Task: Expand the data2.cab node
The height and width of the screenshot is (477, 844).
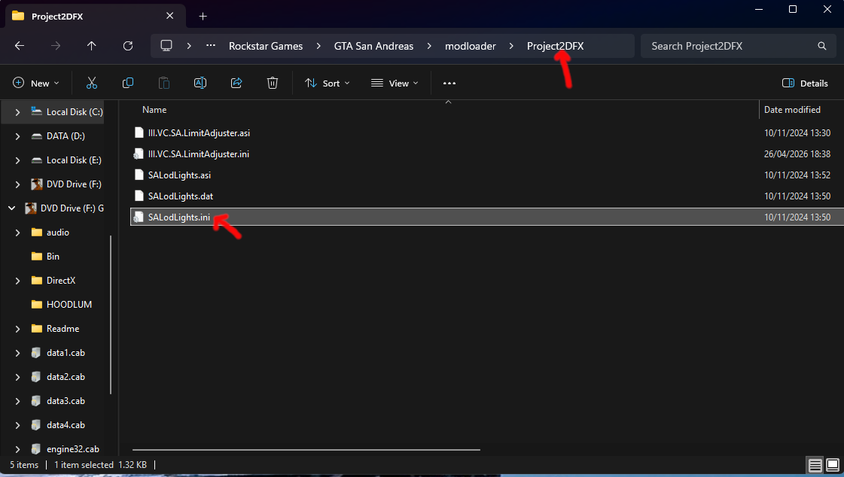Action: pyautogui.click(x=17, y=377)
